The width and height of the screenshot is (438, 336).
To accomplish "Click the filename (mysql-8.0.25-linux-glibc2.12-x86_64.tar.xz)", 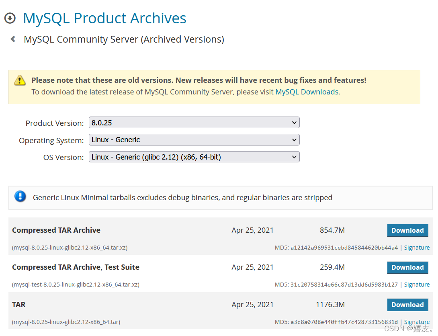I will [x=70, y=248].
